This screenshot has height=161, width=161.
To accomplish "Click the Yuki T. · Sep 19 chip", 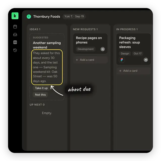I will point(74,16).
